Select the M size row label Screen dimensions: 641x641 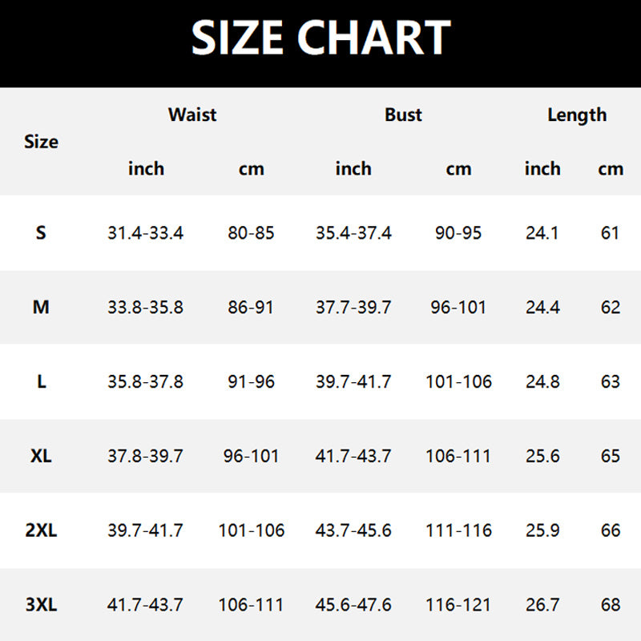click(41, 308)
